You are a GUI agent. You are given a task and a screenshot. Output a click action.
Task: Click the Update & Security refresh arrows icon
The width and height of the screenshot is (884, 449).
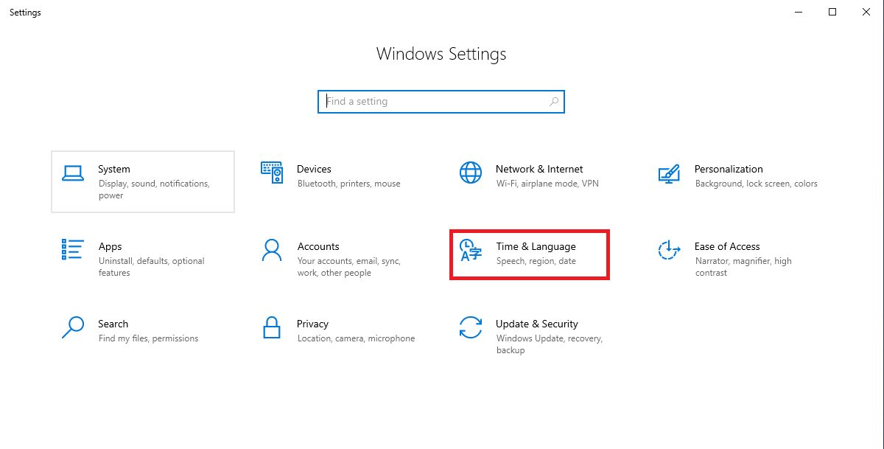point(471,327)
